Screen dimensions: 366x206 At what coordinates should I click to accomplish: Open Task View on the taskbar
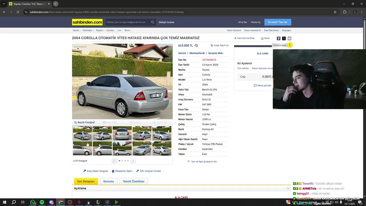pyautogui.click(x=23, y=202)
